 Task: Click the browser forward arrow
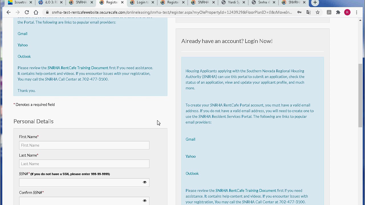[18, 12]
